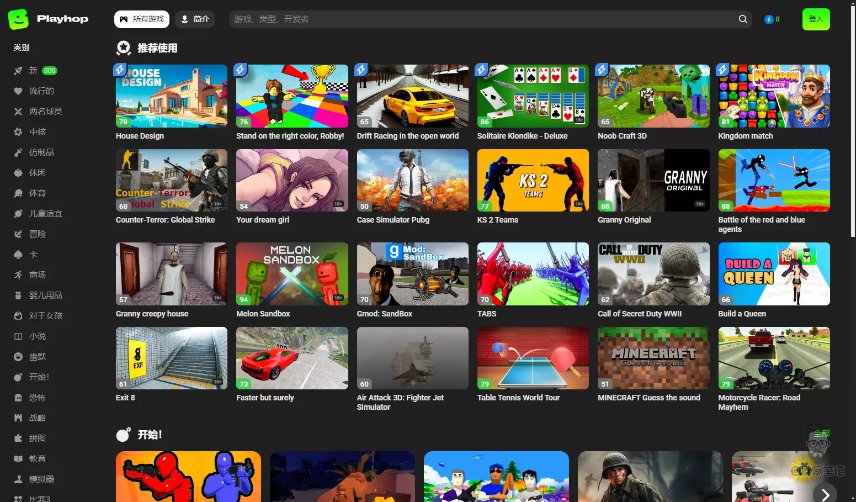Click the spade card icon beside 卡

18,255
